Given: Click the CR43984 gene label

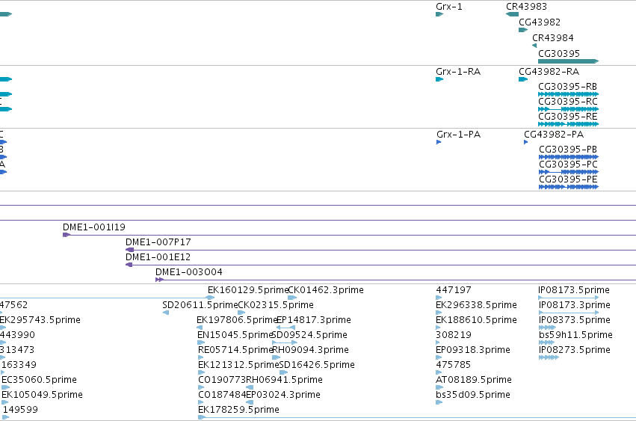Looking at the screenshot, I should point(552,37).
